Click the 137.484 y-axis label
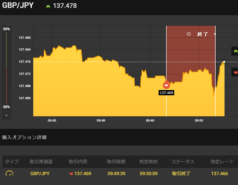 (x=25, y=50)
